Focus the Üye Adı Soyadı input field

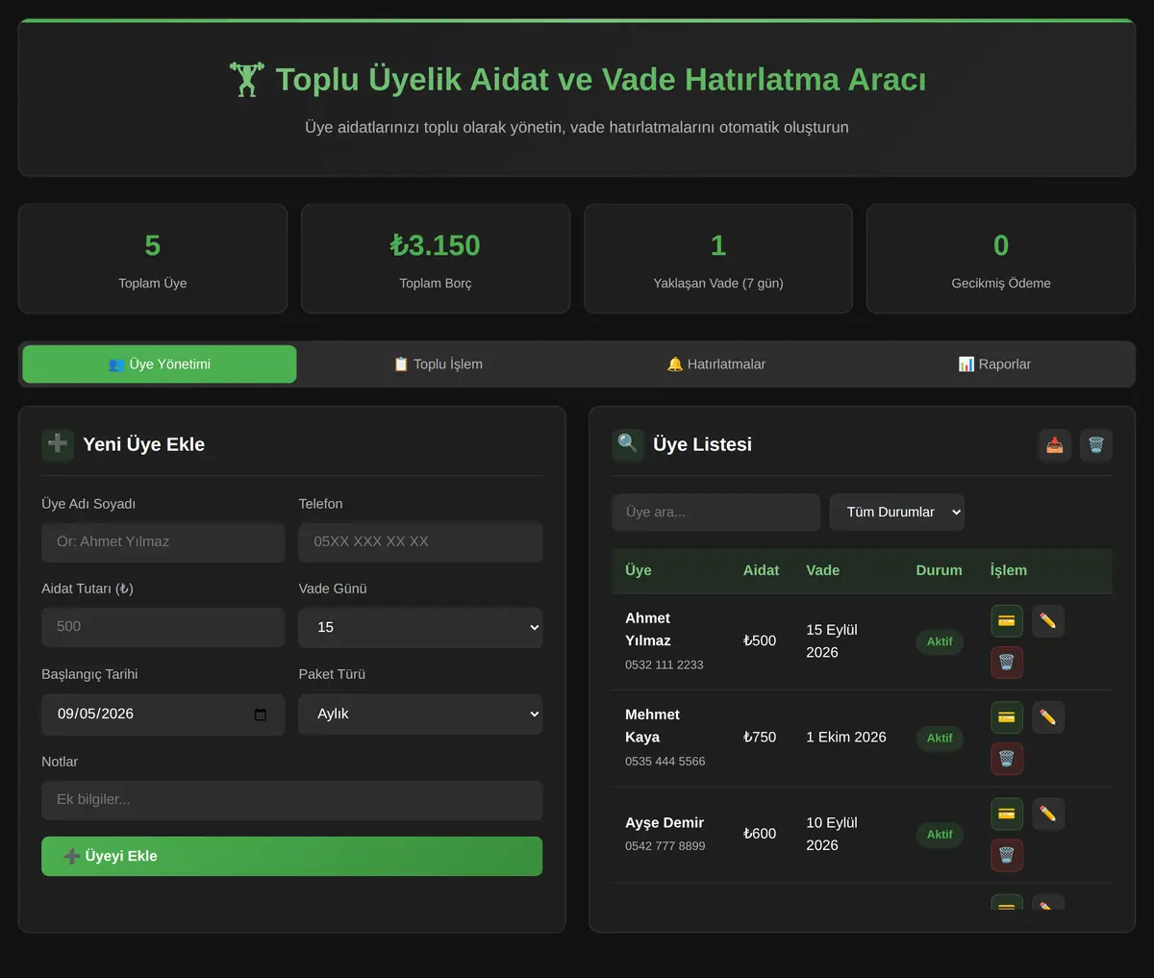(163, 542)
